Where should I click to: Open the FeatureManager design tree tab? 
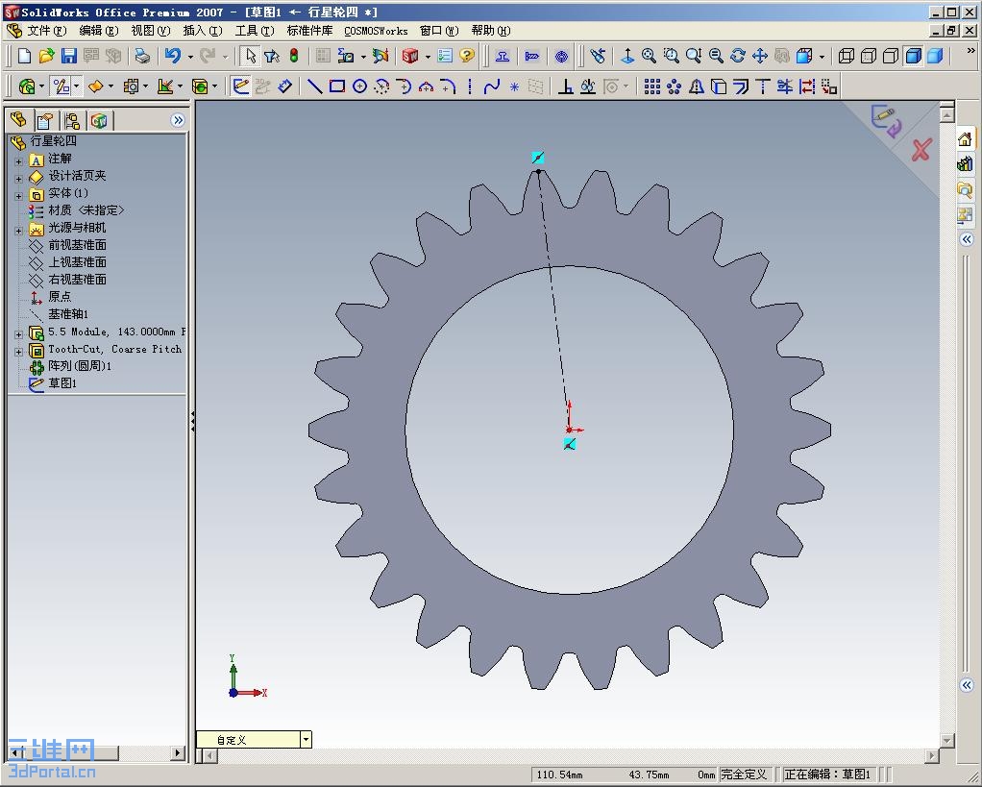tap(18, 119)
